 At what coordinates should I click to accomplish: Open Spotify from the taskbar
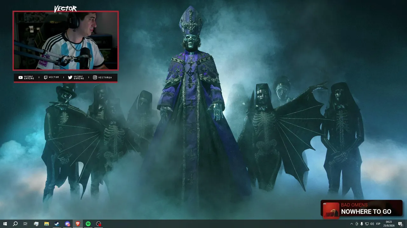(88, 224)
